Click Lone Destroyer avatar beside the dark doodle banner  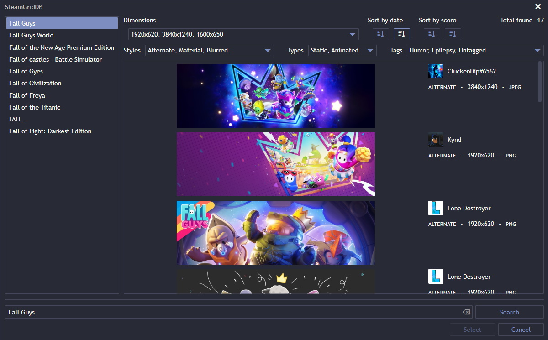[436, 277]
